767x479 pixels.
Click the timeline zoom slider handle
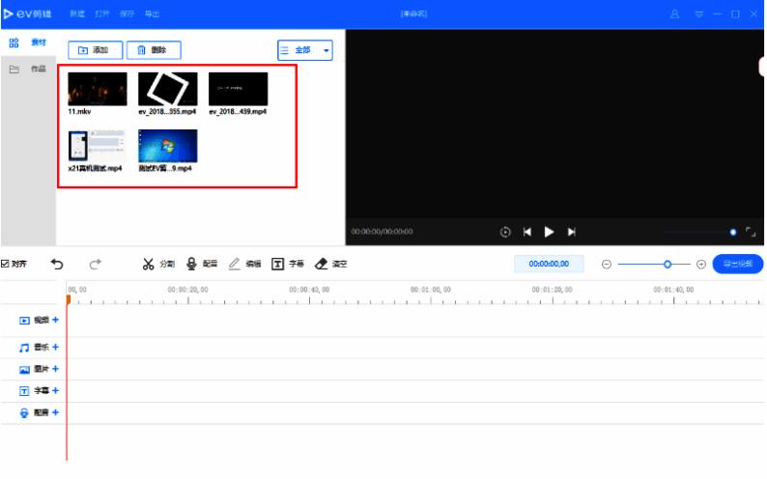point(668,264)
